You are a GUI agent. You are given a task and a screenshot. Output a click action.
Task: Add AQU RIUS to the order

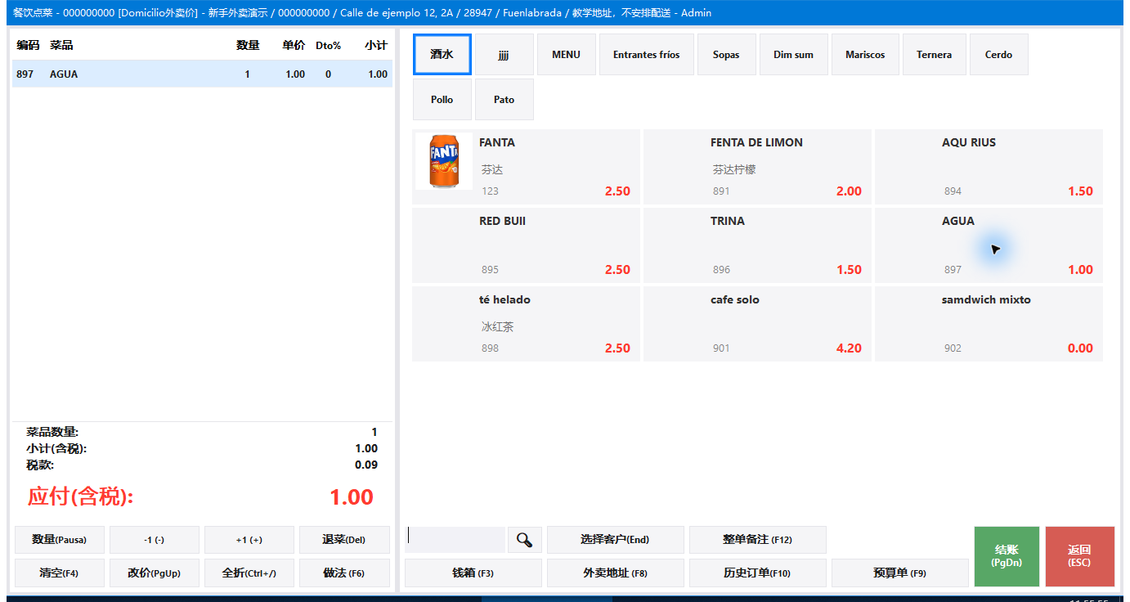989,167
